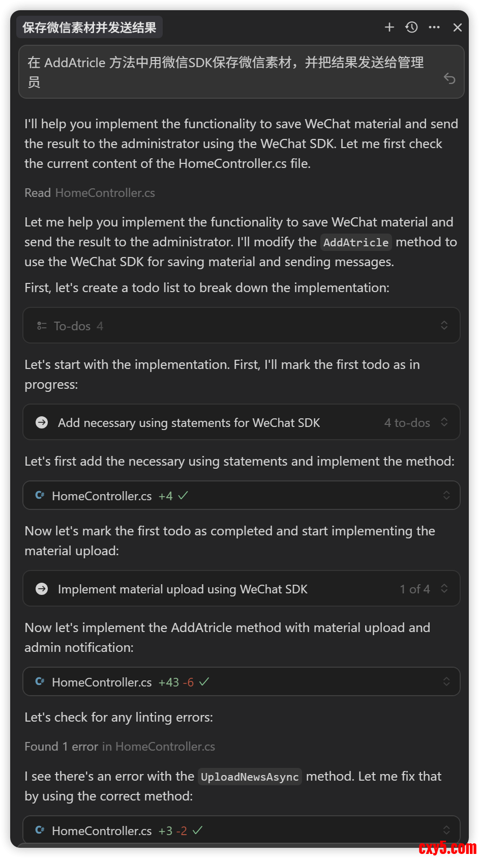Close the chat panel
Screen dimensions: 479x858
pyautogui.click(x=458, y=27)
